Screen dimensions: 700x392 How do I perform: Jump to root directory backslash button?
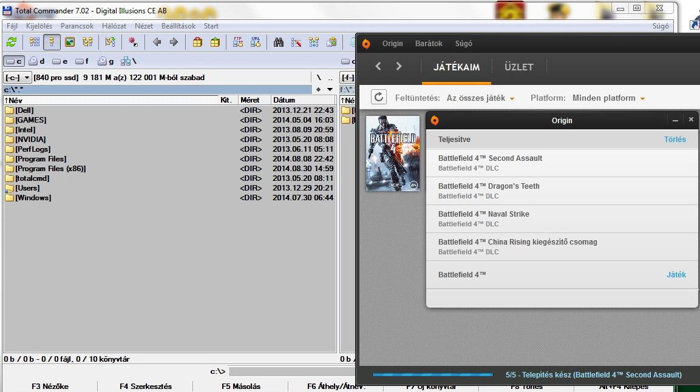point(318,78)
